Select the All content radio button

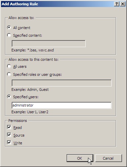click(9, 27)
